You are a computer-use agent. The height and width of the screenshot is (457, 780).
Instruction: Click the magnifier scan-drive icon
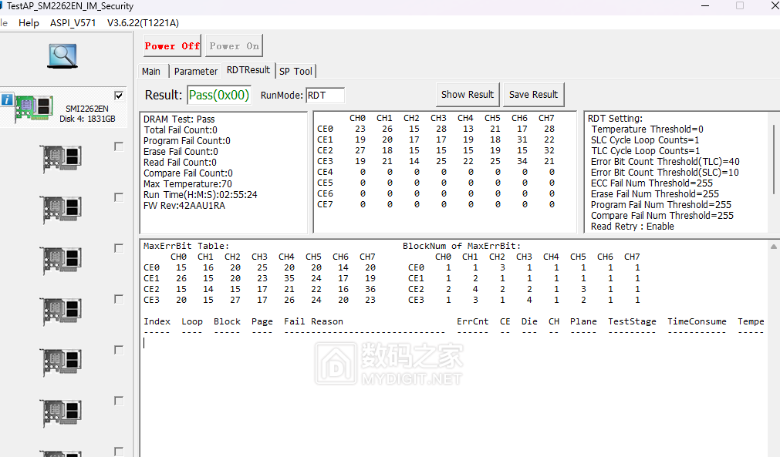click(x=62, y=55)
